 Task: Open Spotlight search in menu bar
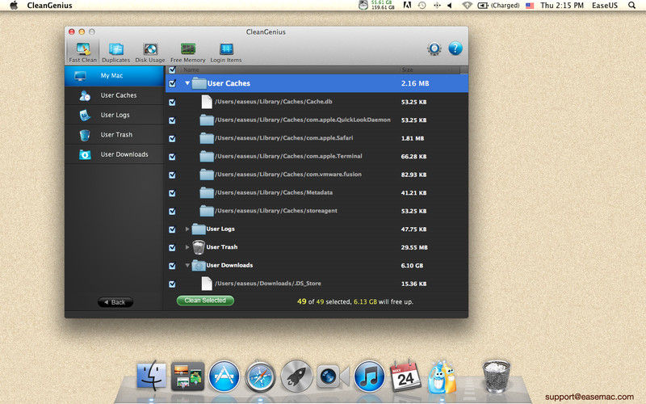coord(631,6)
